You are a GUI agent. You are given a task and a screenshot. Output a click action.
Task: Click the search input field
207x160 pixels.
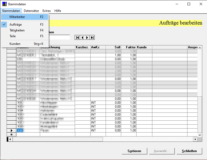(x=59, y=37)
